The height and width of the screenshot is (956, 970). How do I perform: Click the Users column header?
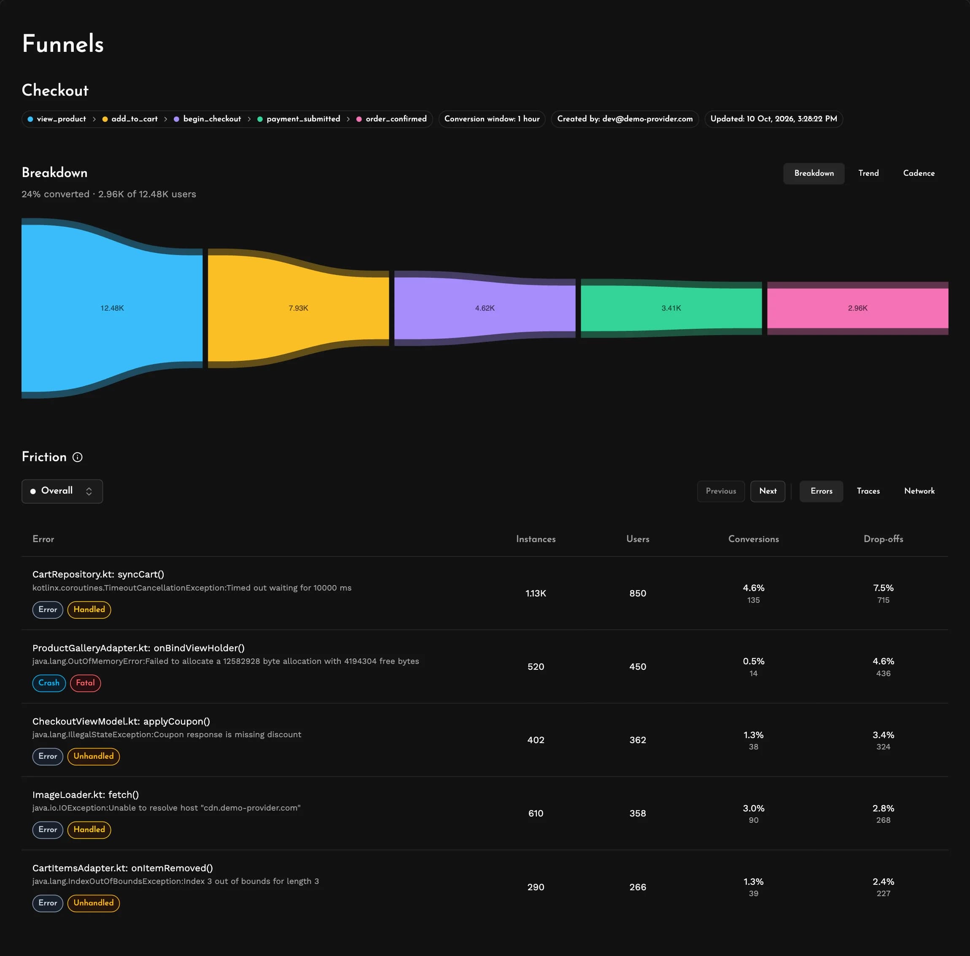pos(637,539)
